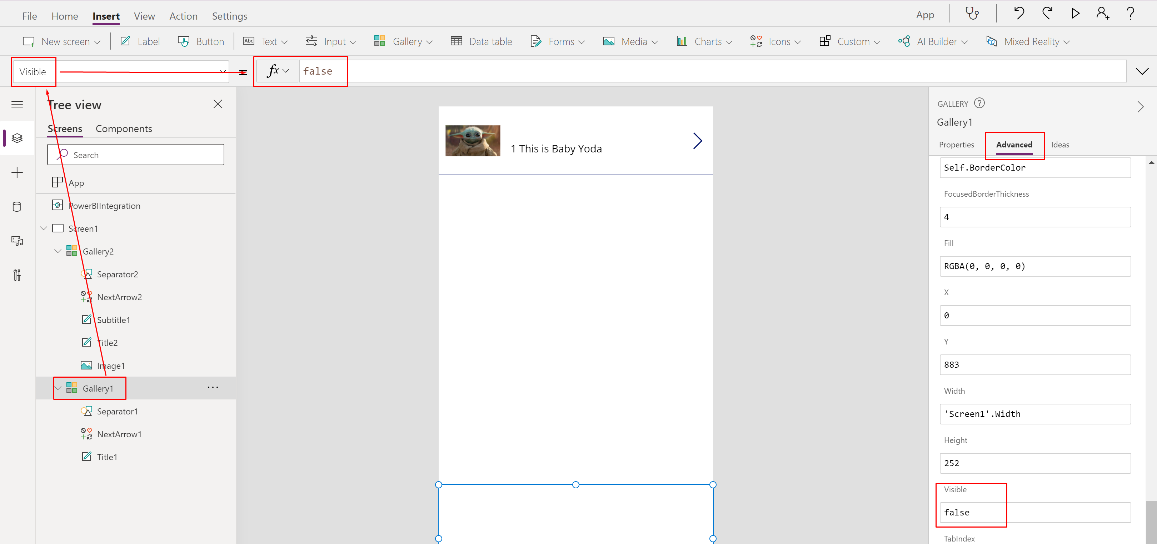Preview the app with the Play icon
The image size is (1157, 544).
1075,14
